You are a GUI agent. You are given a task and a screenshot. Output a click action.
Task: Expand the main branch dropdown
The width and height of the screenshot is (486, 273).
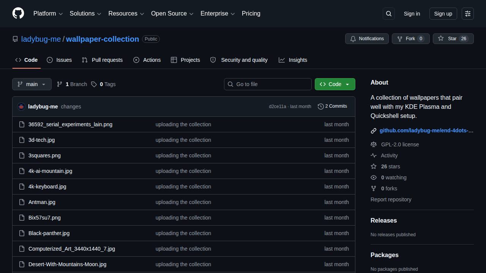click(x=32, y=84)
